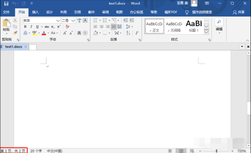This screenshot has height=153, width=251.
Task: Toggle Italic formatting
Action: pos(31,26)
